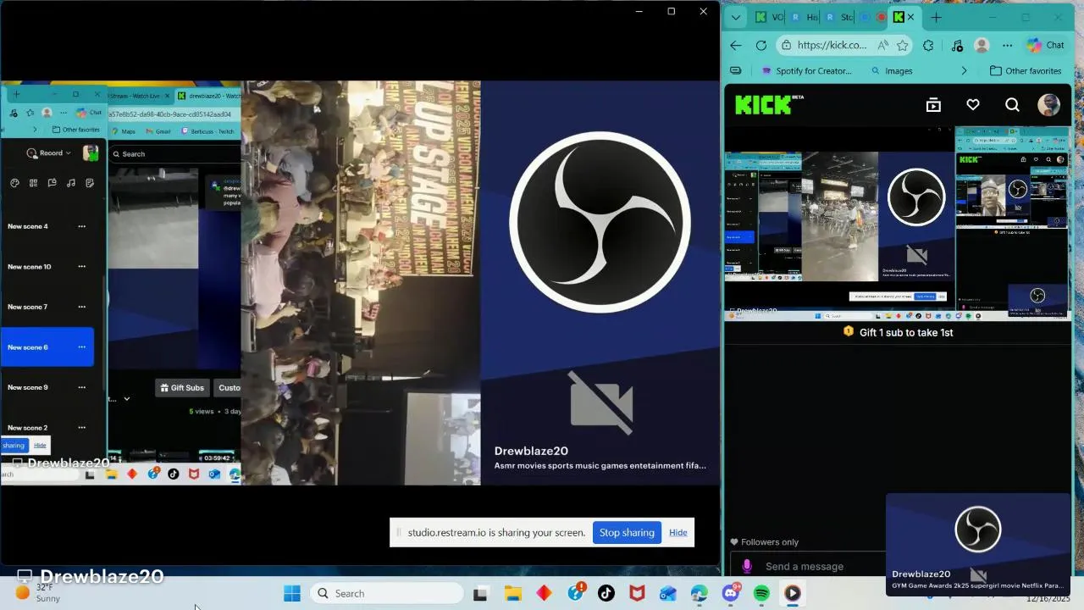Expand more favorites bar items chevron
Image resolution: width=1084 pixels, height=610 pixels.
964,71
